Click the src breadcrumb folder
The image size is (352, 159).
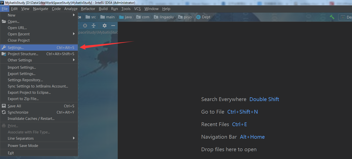[91, 17]
